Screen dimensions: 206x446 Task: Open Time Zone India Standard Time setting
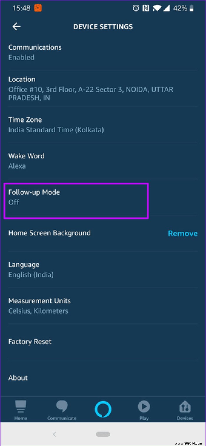coord(103,125)
